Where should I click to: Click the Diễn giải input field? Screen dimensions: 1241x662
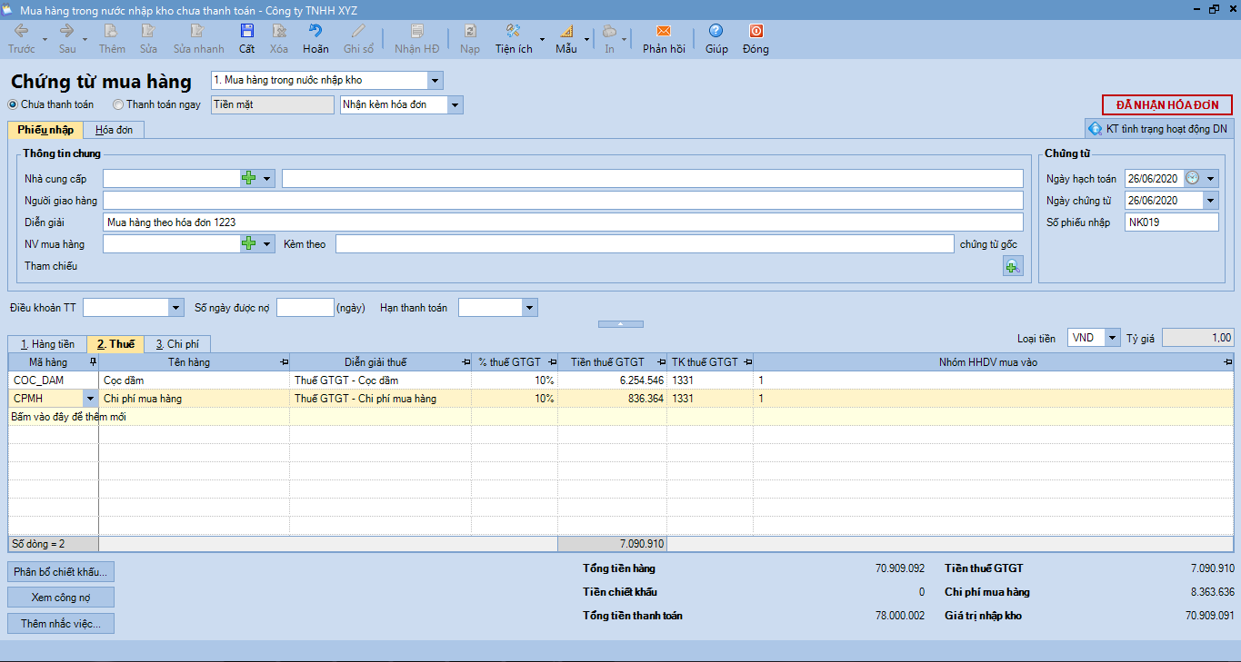[563, 222]
